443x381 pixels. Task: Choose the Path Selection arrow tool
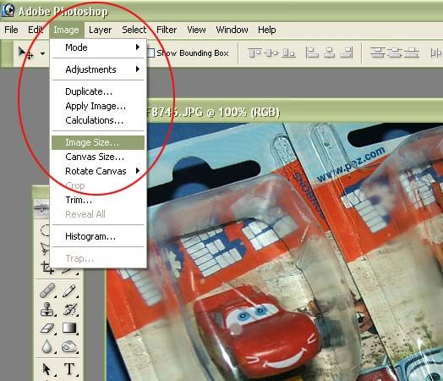click(x=46, y=368)
